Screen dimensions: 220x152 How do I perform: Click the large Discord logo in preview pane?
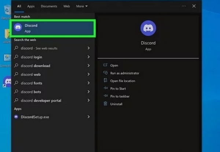148,28
